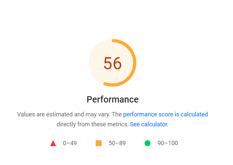Click the orange square legend icon
Viewport: 233px width, 165px height.
(98, 143)
